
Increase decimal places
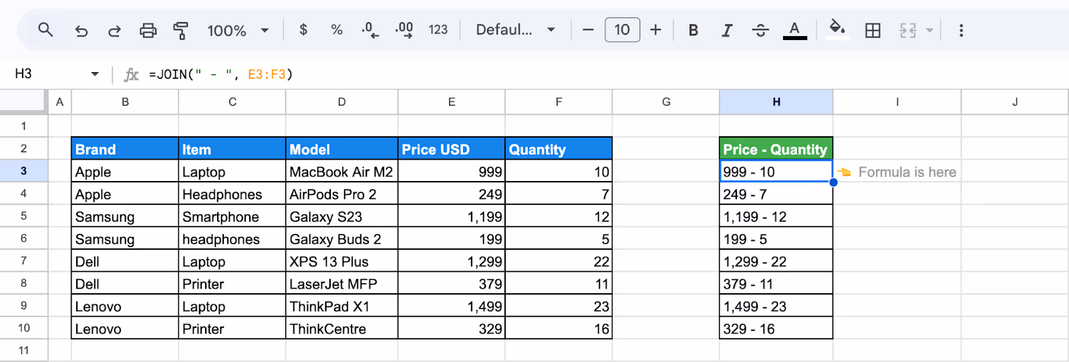(x=404, y=30)
